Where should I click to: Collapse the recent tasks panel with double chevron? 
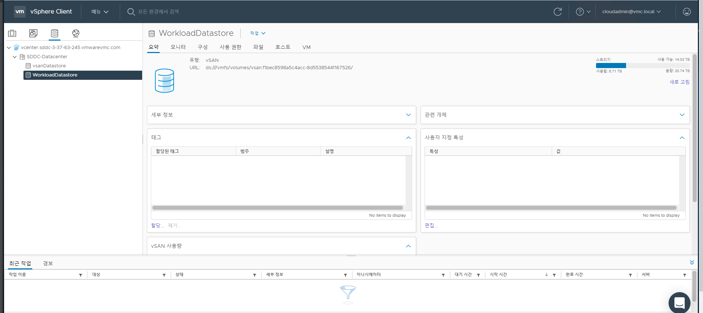[x=692, y=262]
